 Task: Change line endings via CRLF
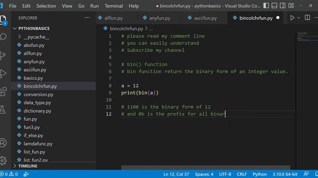click(x=242, y=174)
